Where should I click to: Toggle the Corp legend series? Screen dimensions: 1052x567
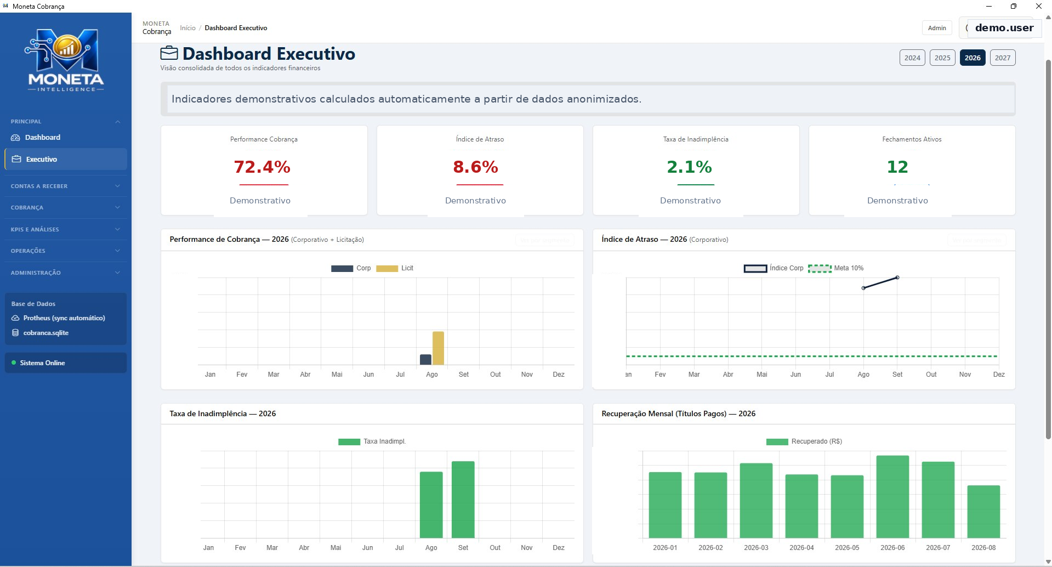click(x=351, y=268)
